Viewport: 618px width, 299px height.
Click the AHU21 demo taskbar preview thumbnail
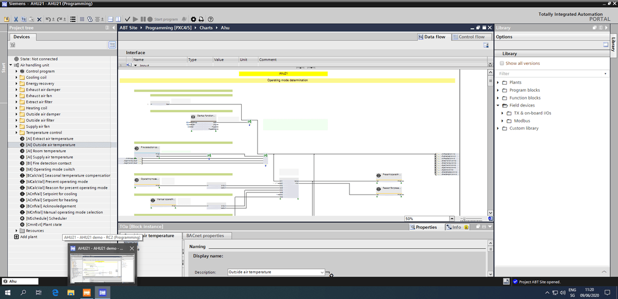103,269
